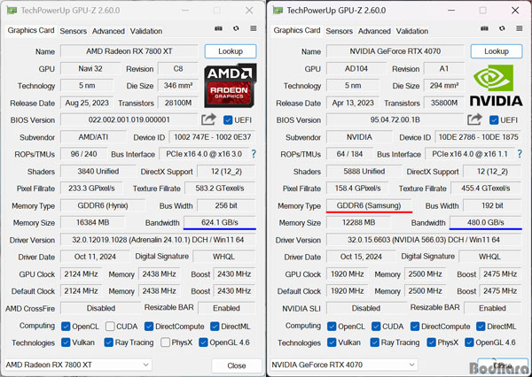Expand the NVIDIA GeForce RTX 4070 dropdown
Viewport: 532px width, 377px height.
click(x=411, y=365)
